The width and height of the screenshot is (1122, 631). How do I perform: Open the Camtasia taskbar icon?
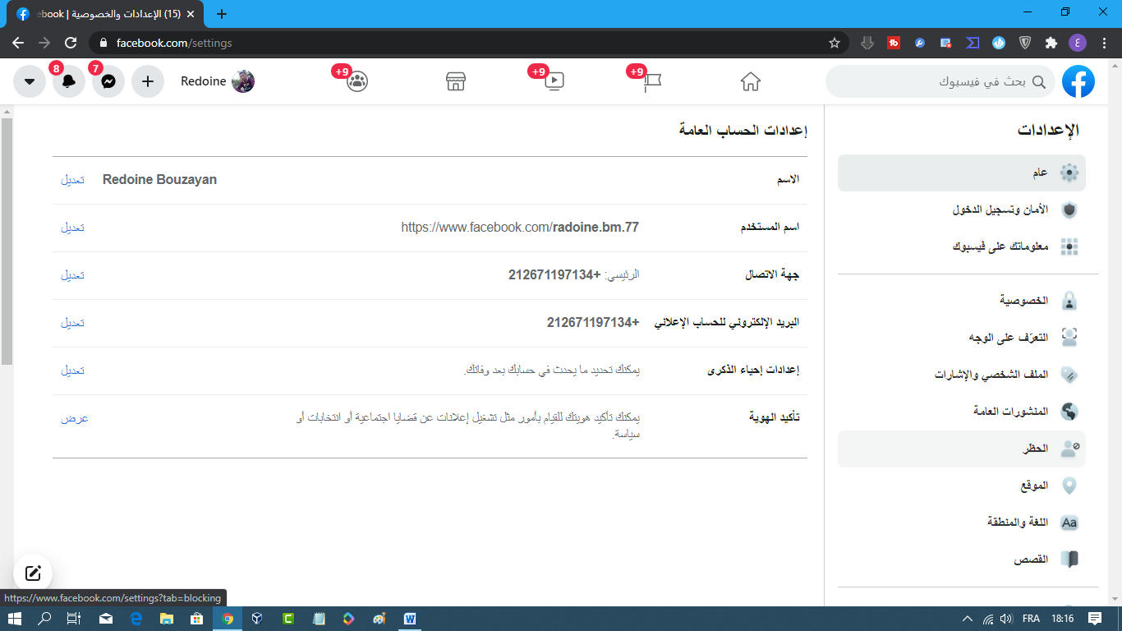[x=288, y=619]
